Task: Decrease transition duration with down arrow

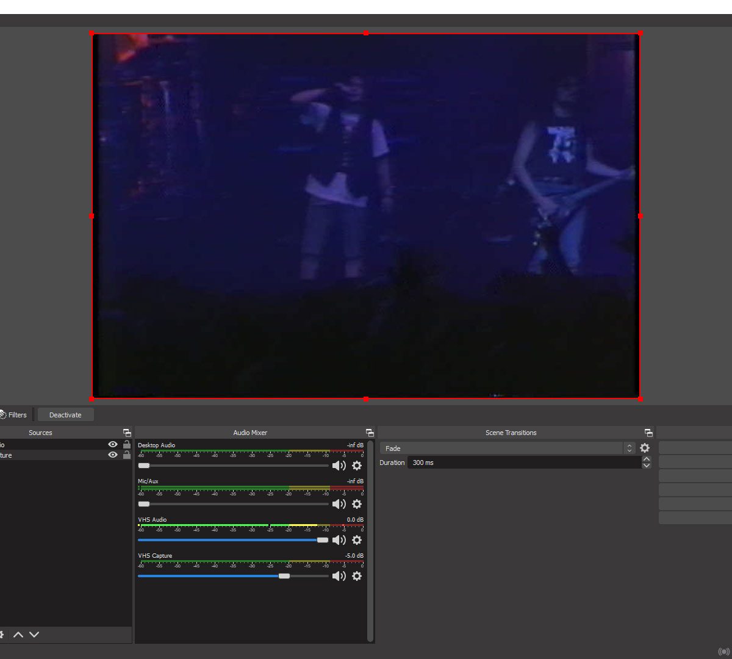Action: tap(647, 466)
